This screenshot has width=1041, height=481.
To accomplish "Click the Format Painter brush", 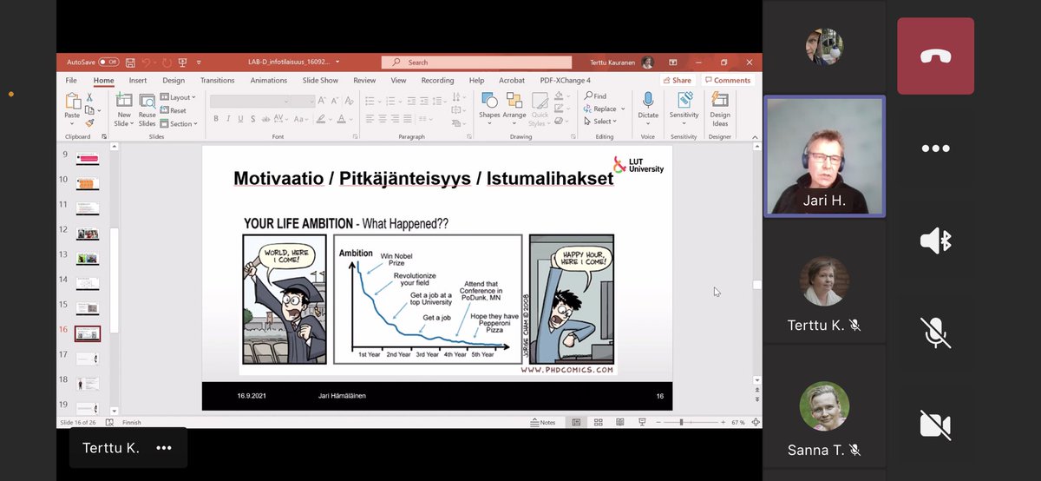I will [89, 123].
